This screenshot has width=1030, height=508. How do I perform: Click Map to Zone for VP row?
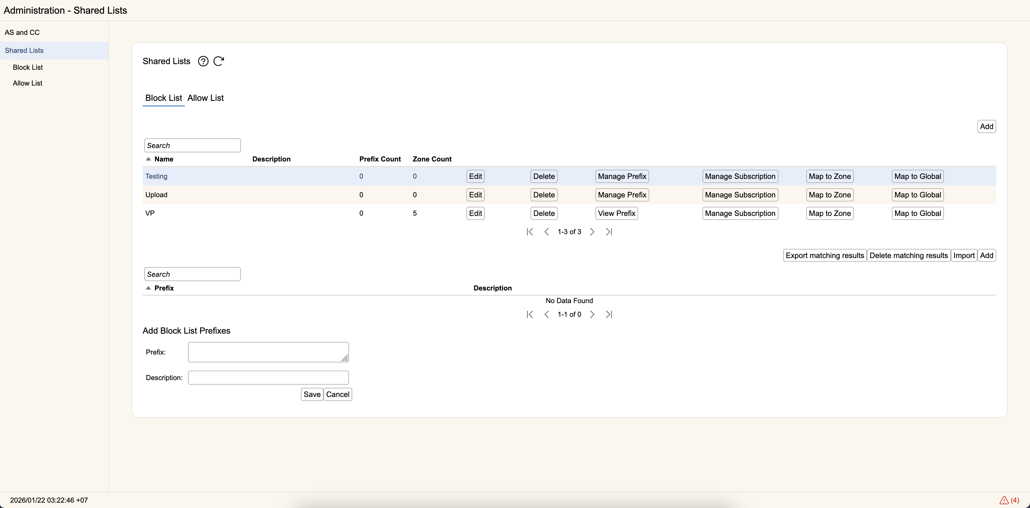pyautogui.click(x=830, y=213)
